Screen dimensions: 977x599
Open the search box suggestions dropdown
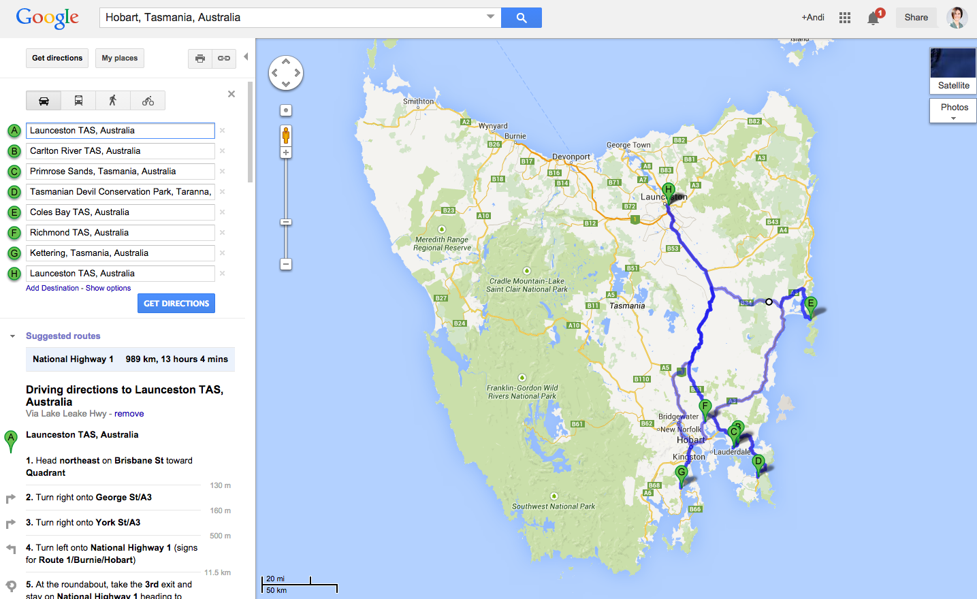tap(490, 17)
